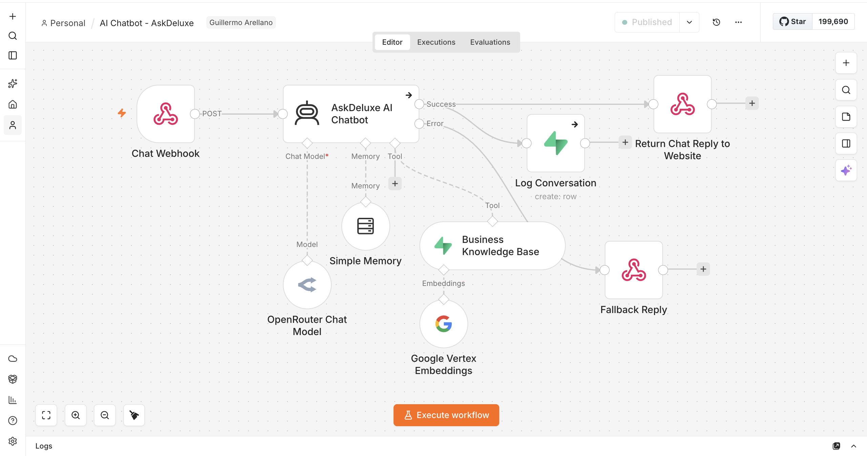Add another Tool with the plus button

(x=395, y=184)
